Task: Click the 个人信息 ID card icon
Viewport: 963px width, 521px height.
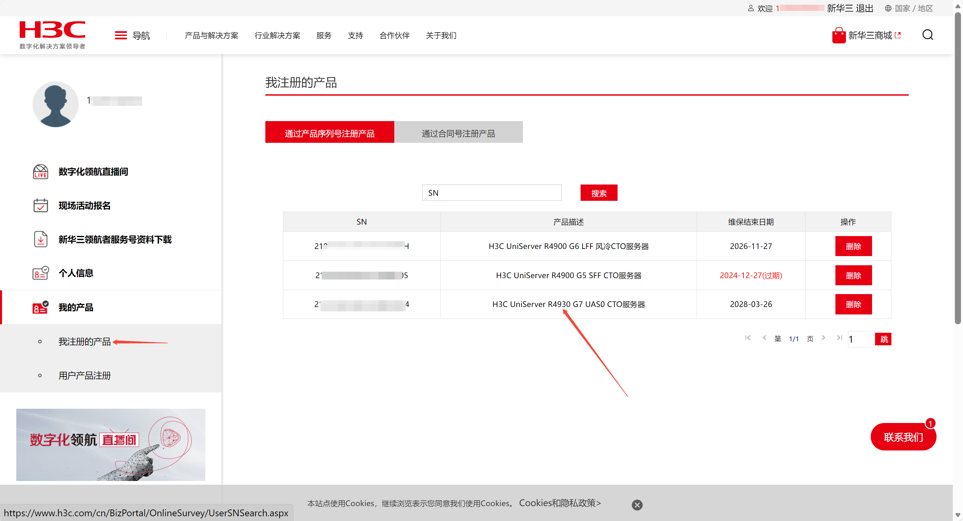Action: click(x=40, y=273)
